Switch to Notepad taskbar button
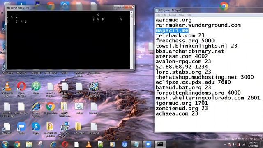 point(136,144)
